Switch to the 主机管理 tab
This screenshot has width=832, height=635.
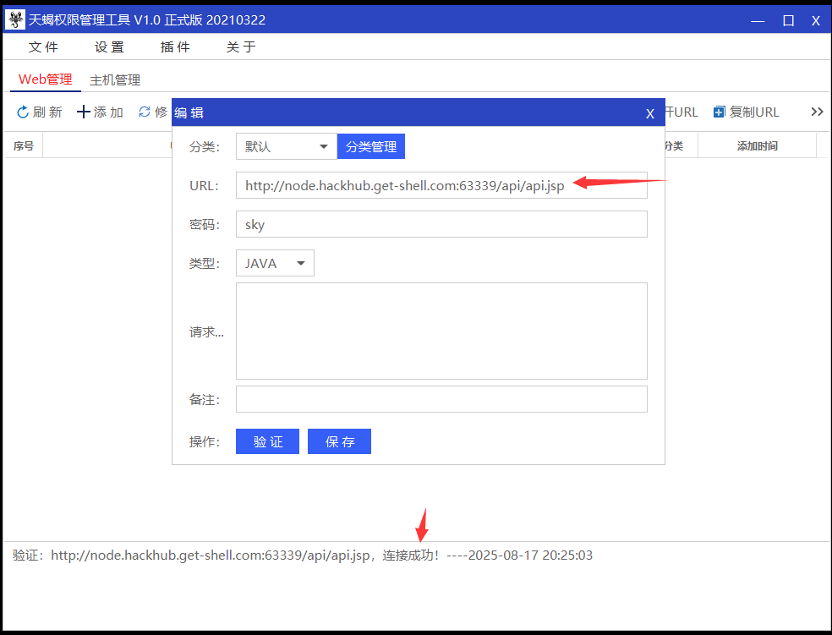[115, 79]
